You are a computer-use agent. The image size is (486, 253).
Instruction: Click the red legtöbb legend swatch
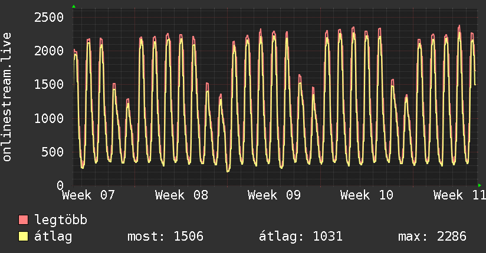coord(24,221)
